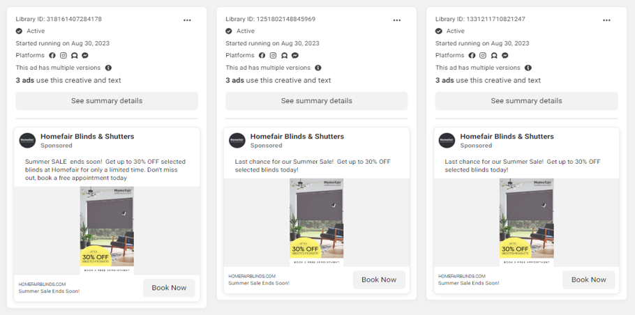Click multiple versions info icon in ad 1331211710821247
Image resolution: width=635 pixels, height=315 pixels.
click(x=528, y=68)
